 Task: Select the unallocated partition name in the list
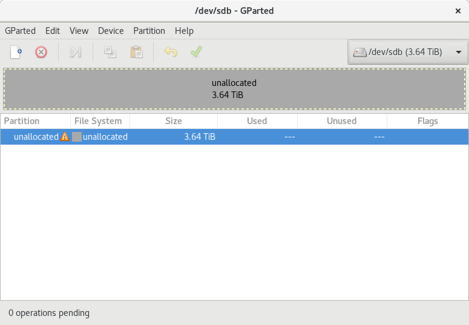[36, 137]
